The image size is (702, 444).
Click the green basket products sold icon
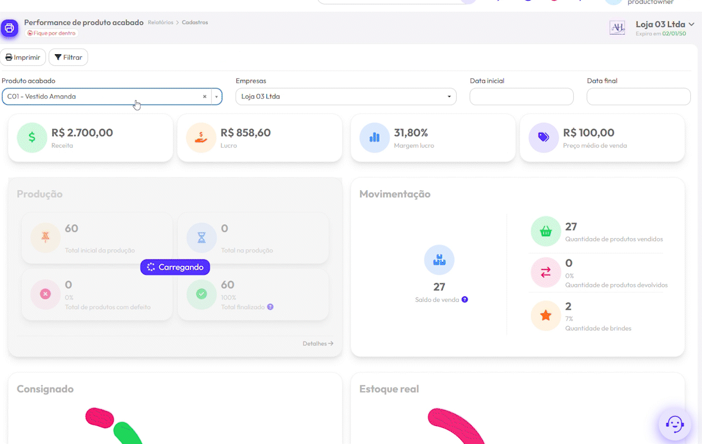(x=546, y=232)
